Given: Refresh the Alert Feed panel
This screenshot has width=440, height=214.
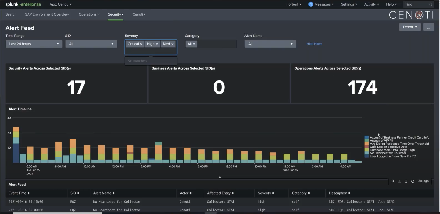Looking at the screenshot, I should click(x=412, y=181).
